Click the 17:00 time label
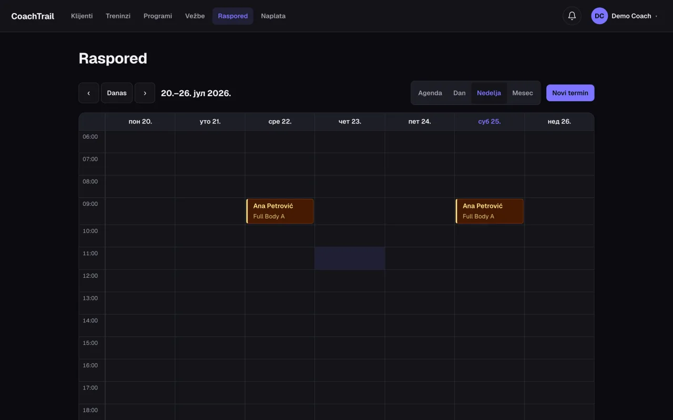 tap(90, 387)
